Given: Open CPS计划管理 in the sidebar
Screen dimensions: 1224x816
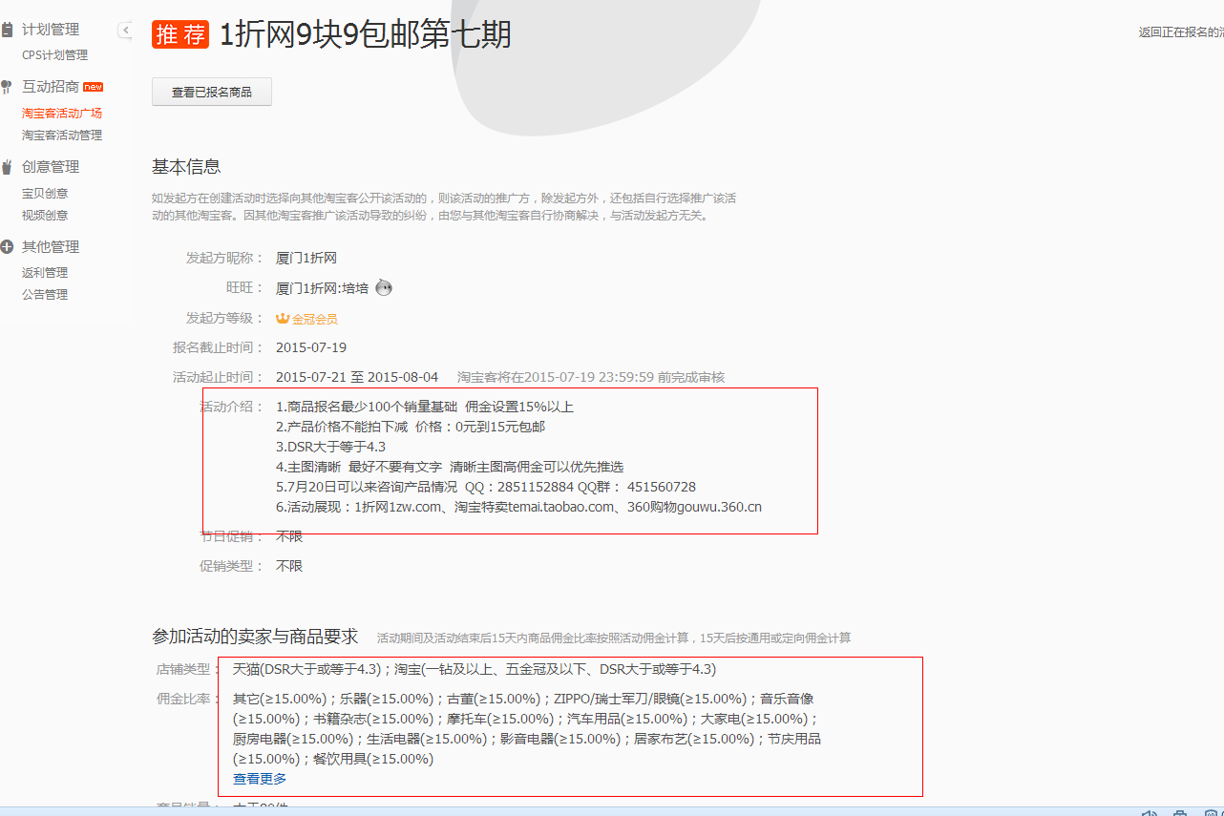Looking at the screenshot, I should [55, 55].
